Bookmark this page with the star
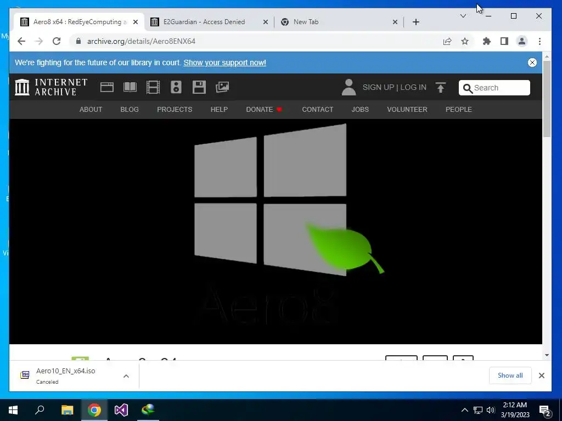Screen dimensions: 562x421 point(465,42)
